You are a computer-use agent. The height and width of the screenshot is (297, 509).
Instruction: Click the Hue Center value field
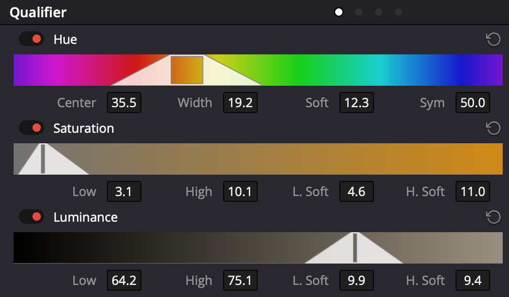click(x=124, y=103)
